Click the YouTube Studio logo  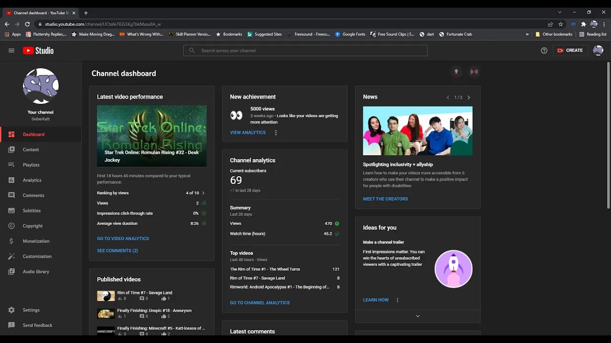point(38,50)
